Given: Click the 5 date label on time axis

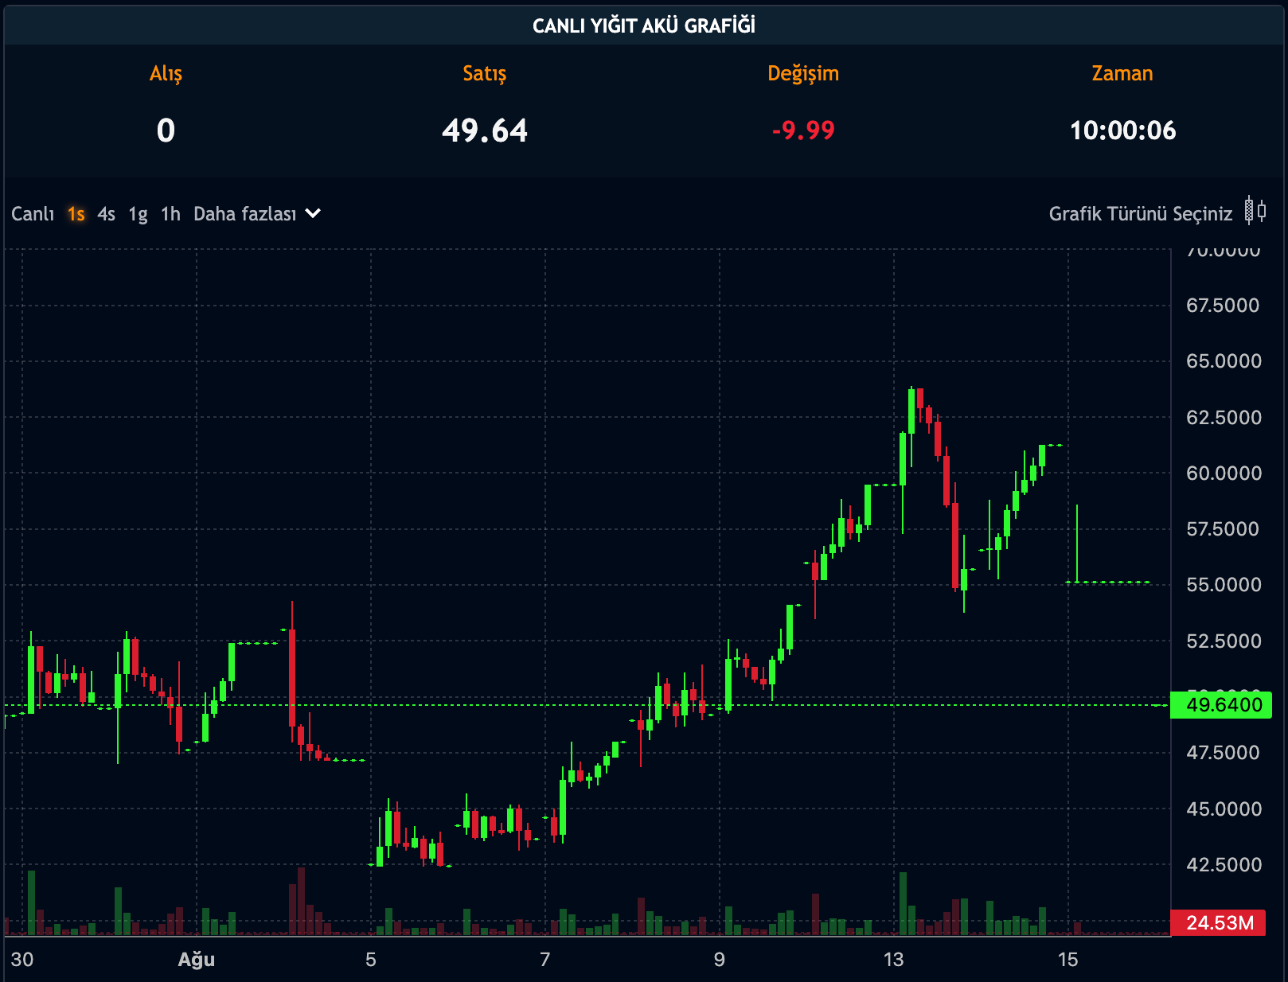Looking at the screenshot, I should click(371, 960).
